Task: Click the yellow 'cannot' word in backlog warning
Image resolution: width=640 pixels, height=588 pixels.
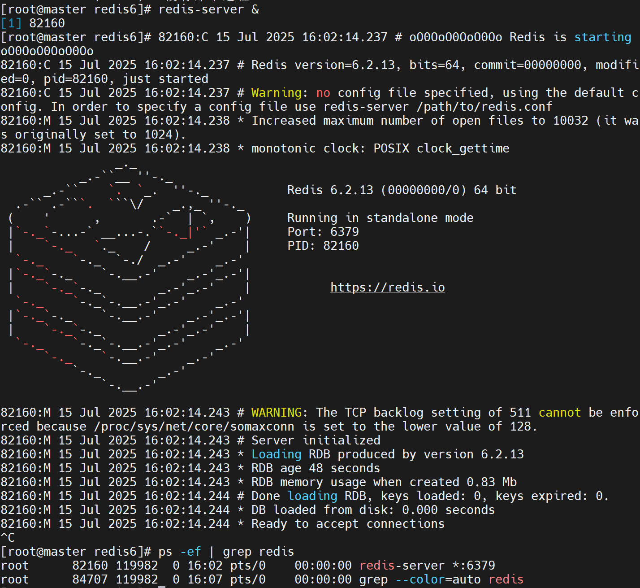Action: pyautogui.click(x=560, y=413)
